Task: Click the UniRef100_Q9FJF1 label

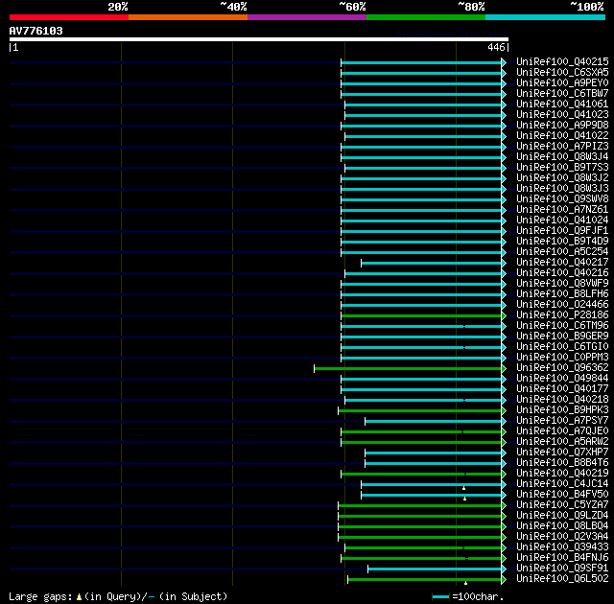Action: pyautogui.click(x=562, y=231)
